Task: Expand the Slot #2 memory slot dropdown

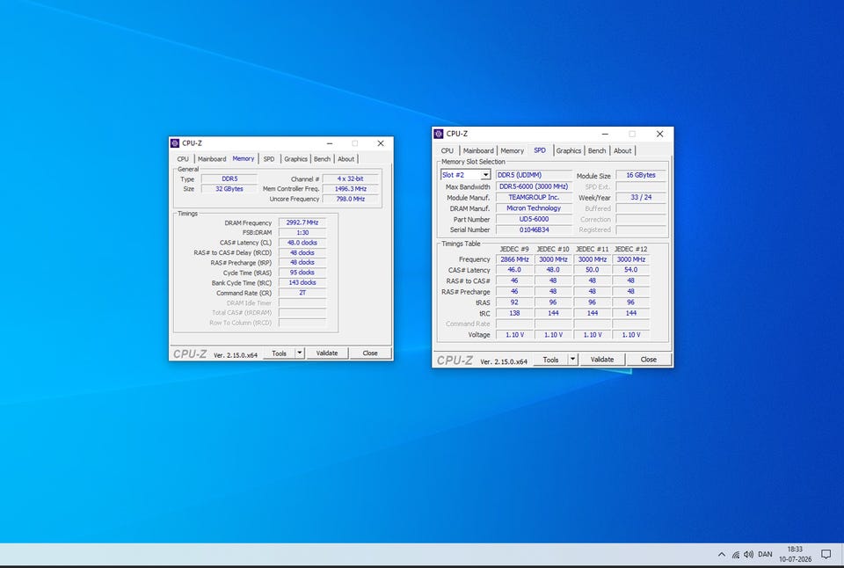Action: pos(485,175)
